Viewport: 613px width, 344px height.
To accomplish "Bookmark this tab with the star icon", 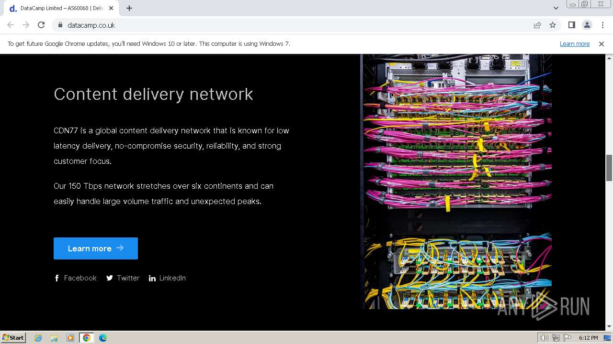I will pyautogui.click(x=553, y=25).
